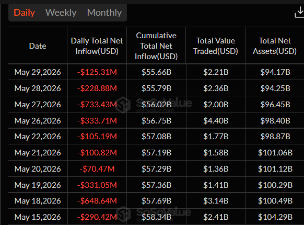Click the $57.08B cumulative inflow cell

(x=157, y=137)
